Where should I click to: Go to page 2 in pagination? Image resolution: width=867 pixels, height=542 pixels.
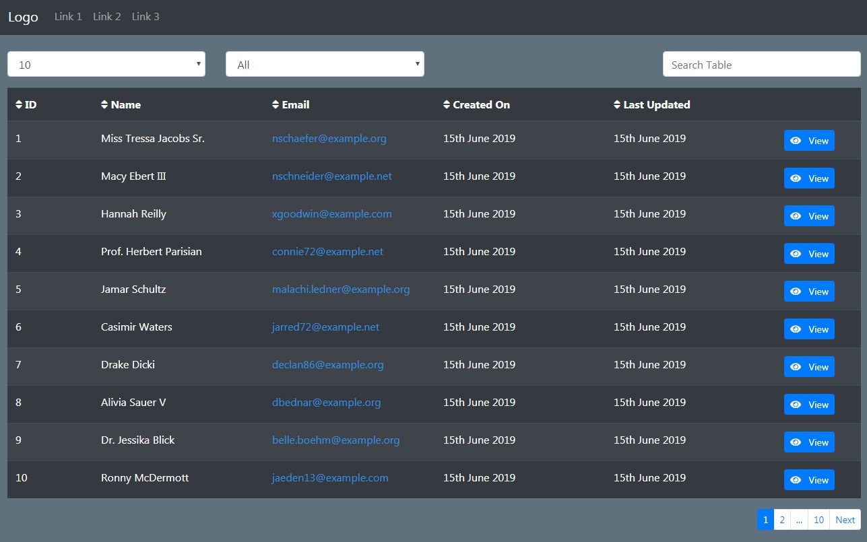(782, 519)
